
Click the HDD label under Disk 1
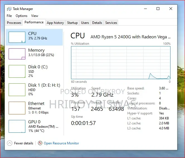pos(32,90)
